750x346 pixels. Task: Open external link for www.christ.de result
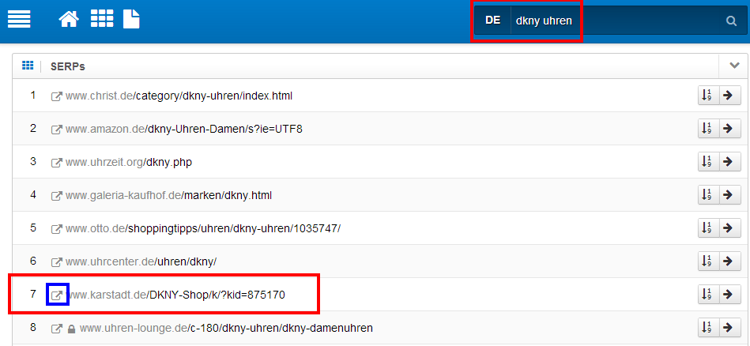pyautogui.click(x=56, y=96)
